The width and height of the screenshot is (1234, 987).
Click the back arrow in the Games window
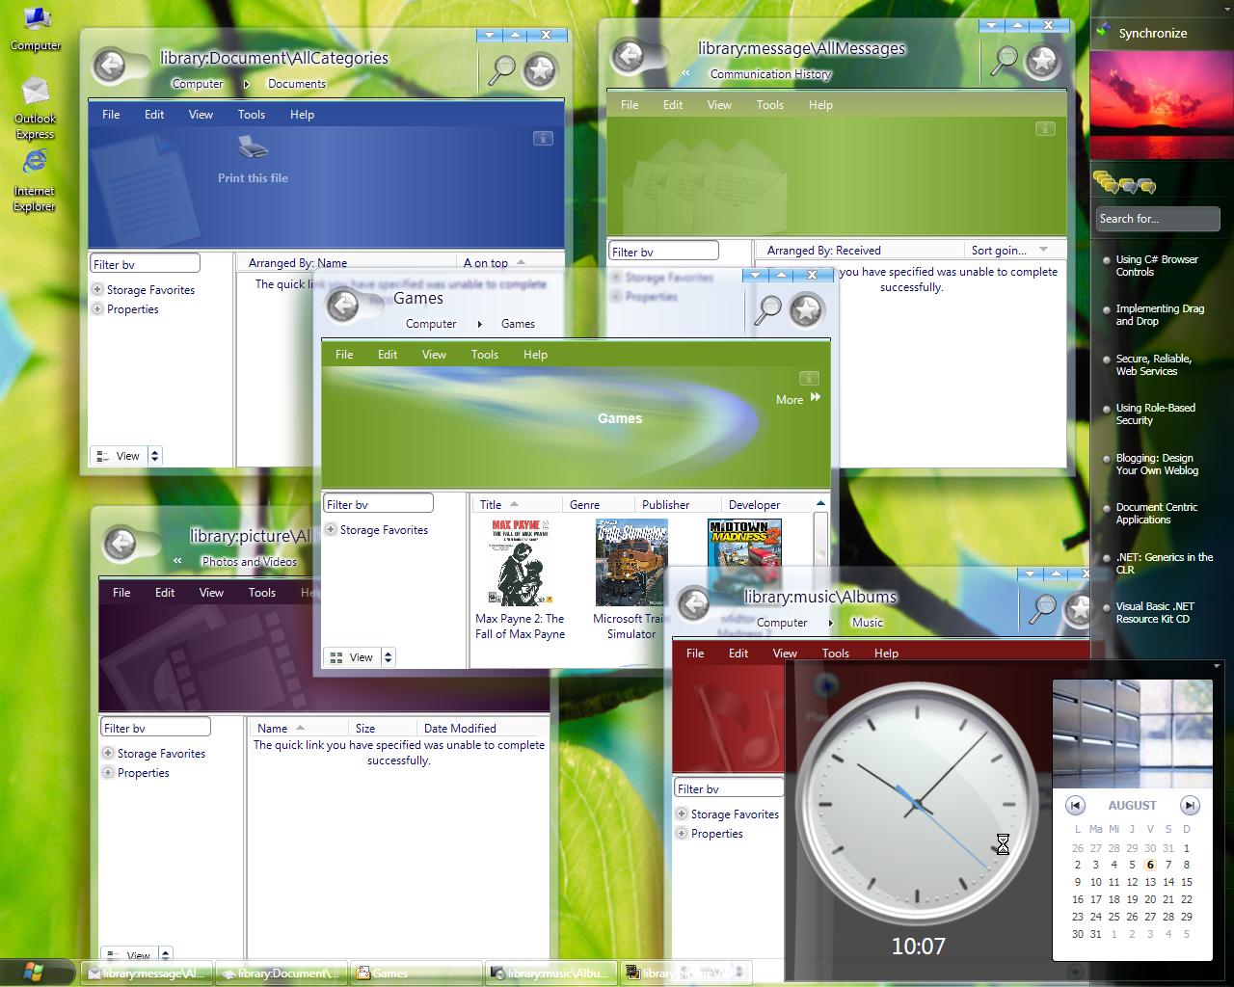pos(343,306)
